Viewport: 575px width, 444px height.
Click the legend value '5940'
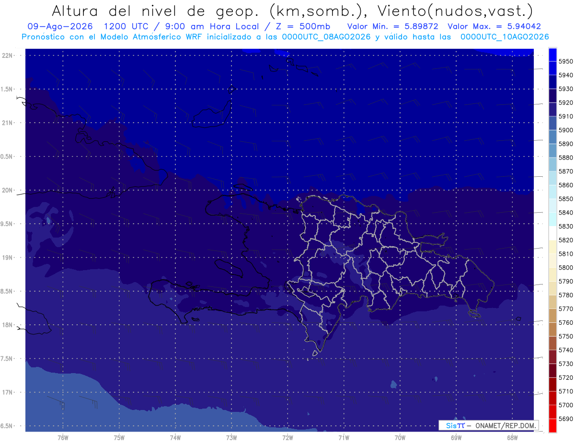pos(566,75)
